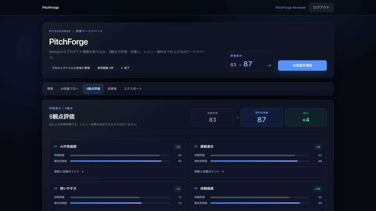Click the 評価差分 score card in the header
Image resolution: width=376 pixels, height=211 pixels.
coord(250,61)
